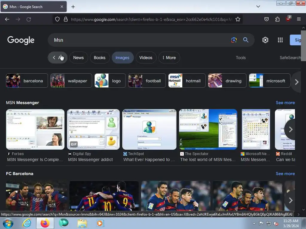
Task: Open 'MSN Messenger addict' result link
Action: click(90, 160)
